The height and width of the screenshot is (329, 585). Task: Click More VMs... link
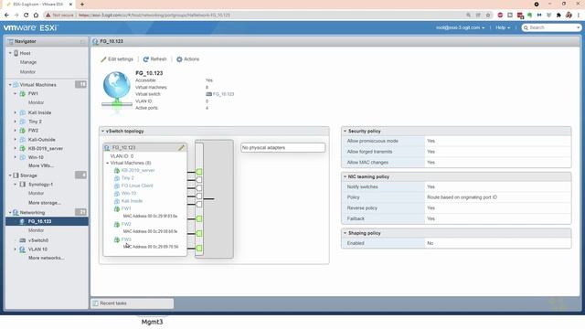click(x=41, y=165)
